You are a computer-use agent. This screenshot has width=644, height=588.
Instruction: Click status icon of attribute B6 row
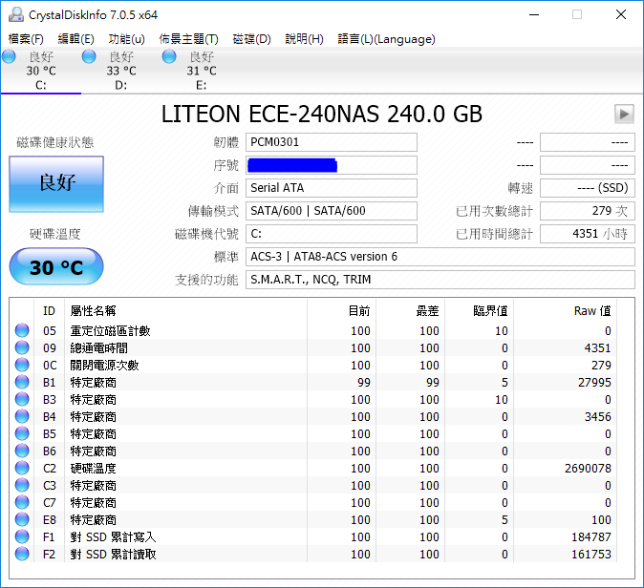point(22,451)
